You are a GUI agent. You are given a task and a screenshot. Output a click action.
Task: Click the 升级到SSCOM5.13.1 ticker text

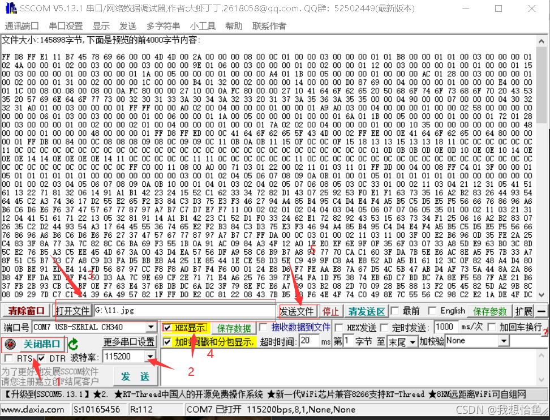pyautogui.click(x=46, y=395)
